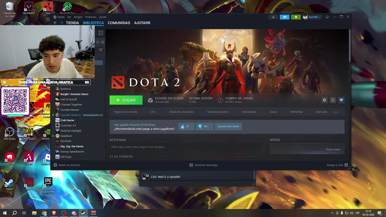Screen dimensions: 386x217
Task: Select Chained Together in library
Action: [x=71, y=105]
